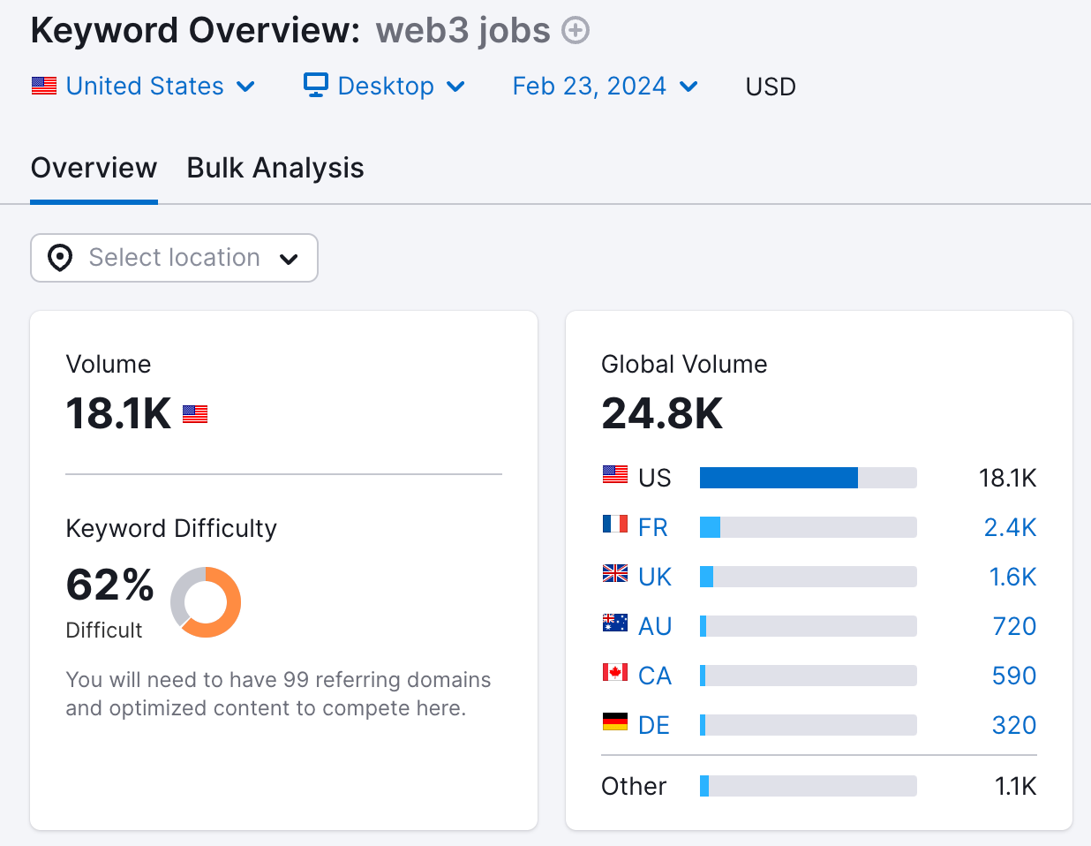Click the desktop monitor icon
1091x846 pixels.
tap(316, 85)
